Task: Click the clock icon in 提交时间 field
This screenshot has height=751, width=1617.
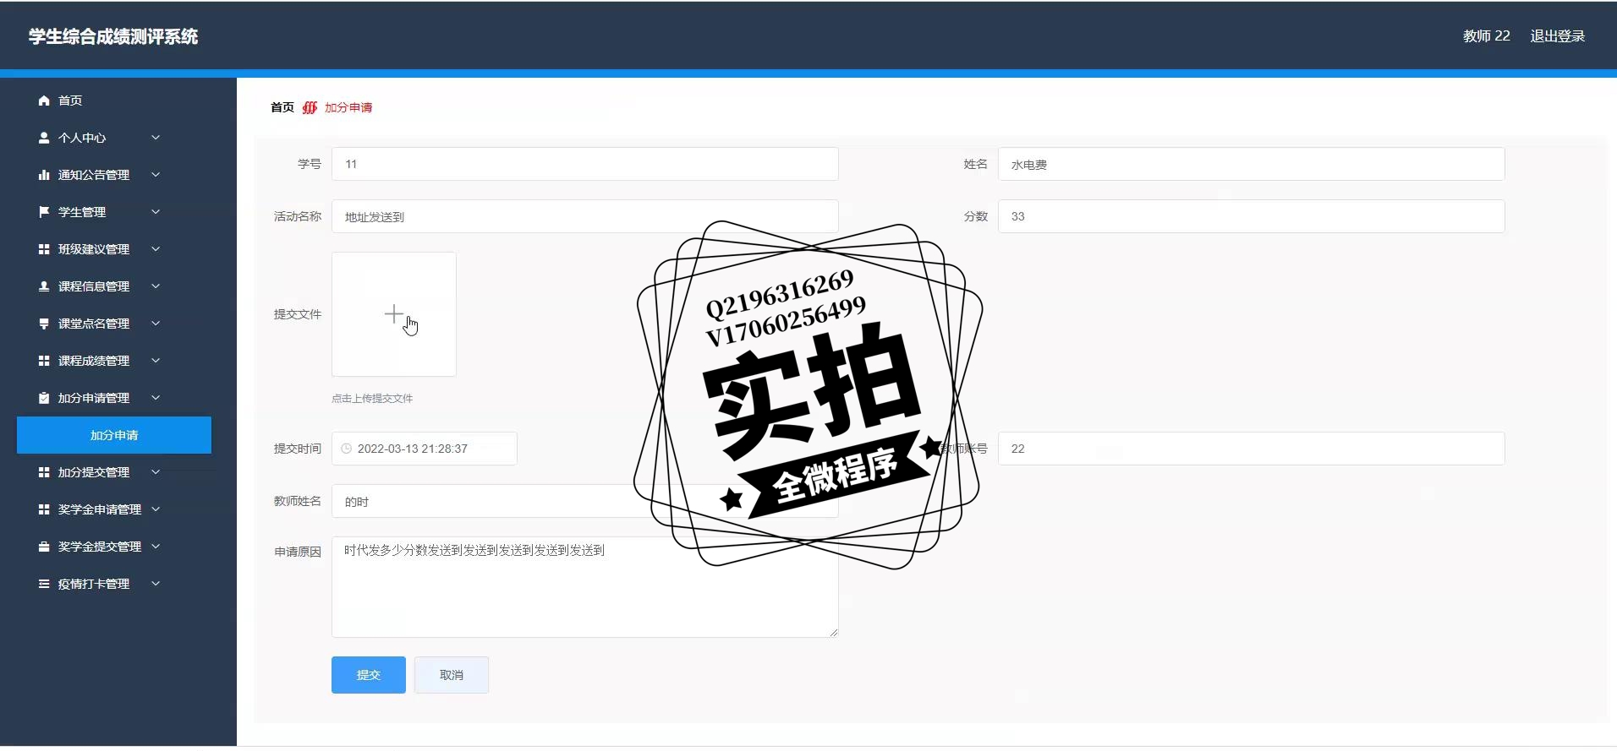Action: coord(346,449)
